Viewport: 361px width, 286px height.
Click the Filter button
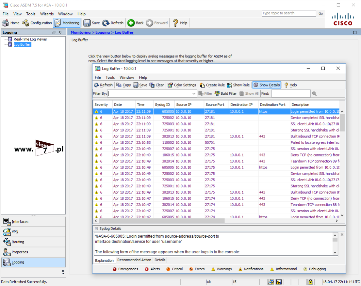[205, 93]
